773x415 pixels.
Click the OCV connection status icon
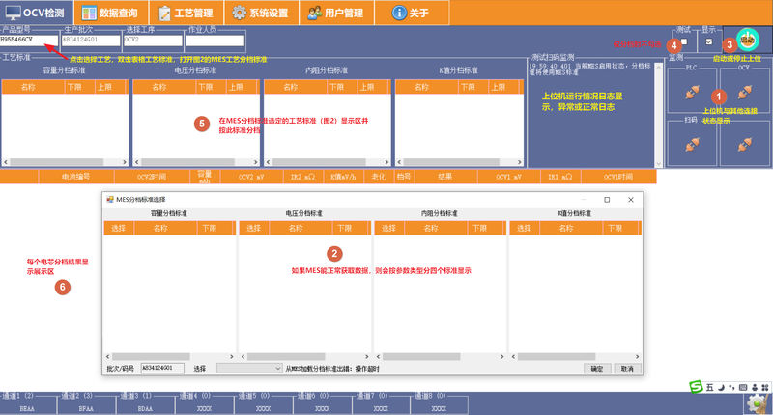pyautogui.click(x=744, y=92)
